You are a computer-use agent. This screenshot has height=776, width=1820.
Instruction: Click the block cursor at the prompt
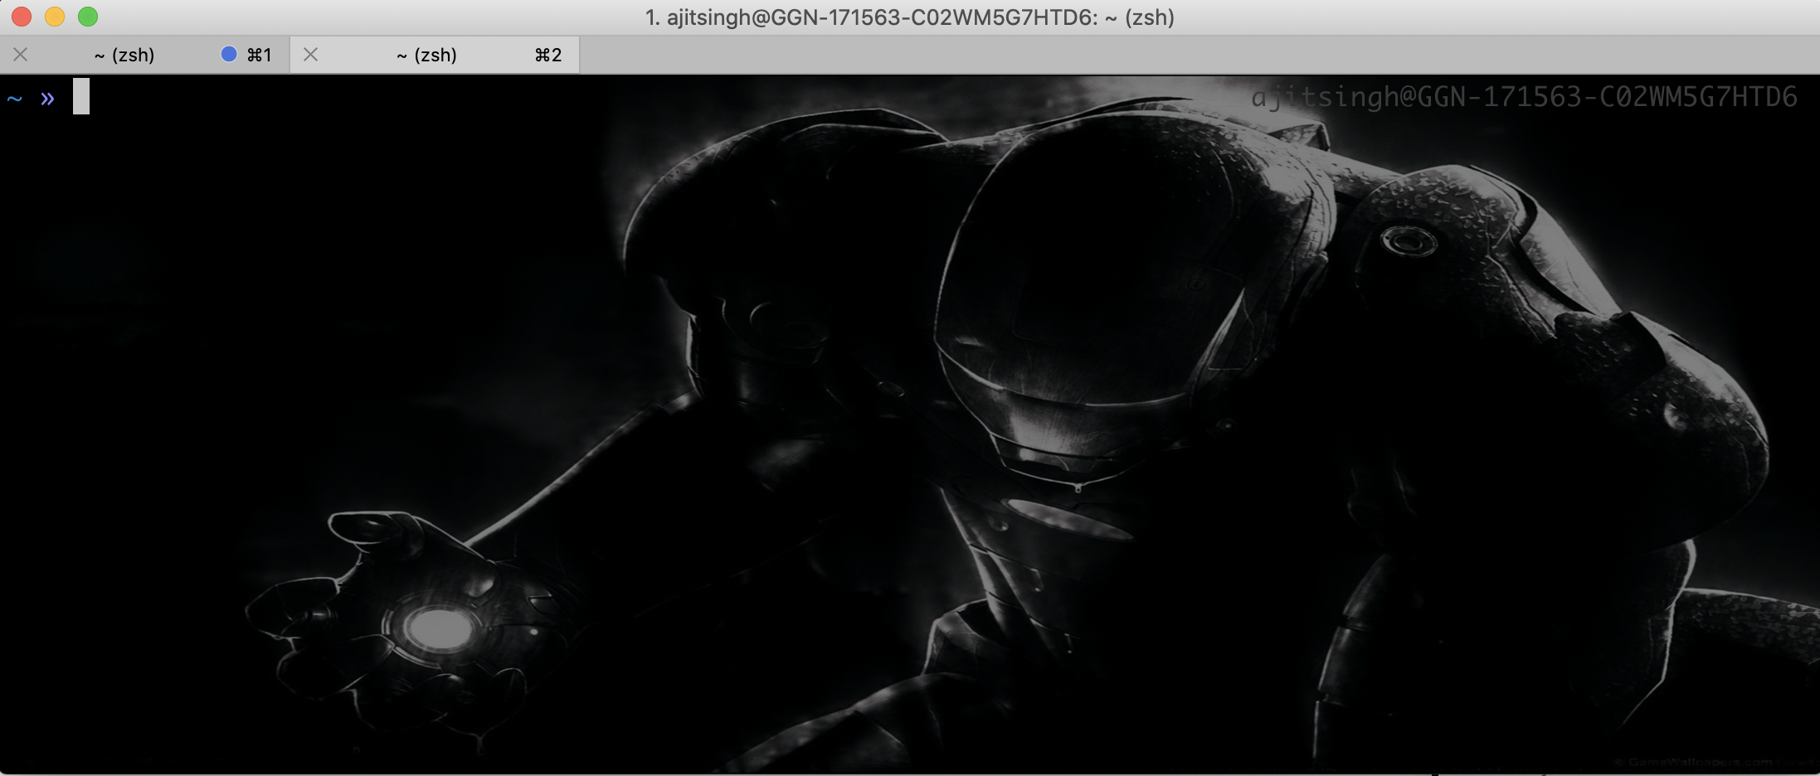(80, 96)
